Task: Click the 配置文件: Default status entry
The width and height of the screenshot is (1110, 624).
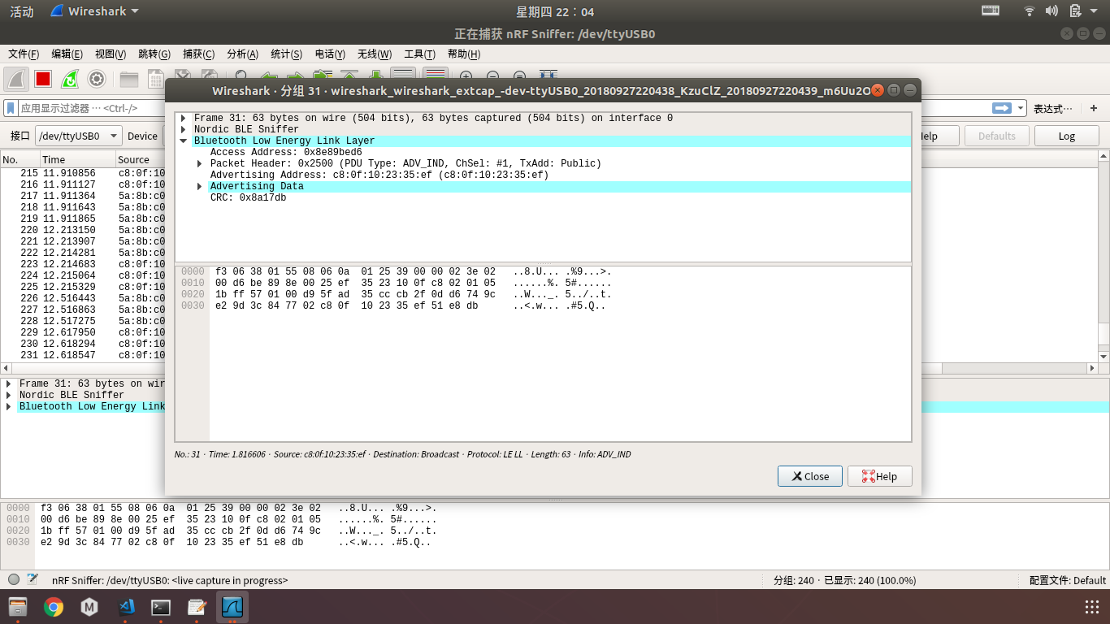Action: pyautogui.click(x=1067, y=580)
